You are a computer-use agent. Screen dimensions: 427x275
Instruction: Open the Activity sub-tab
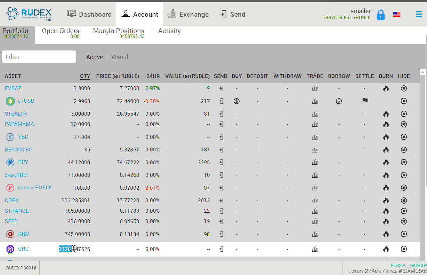tap(169, 31)
